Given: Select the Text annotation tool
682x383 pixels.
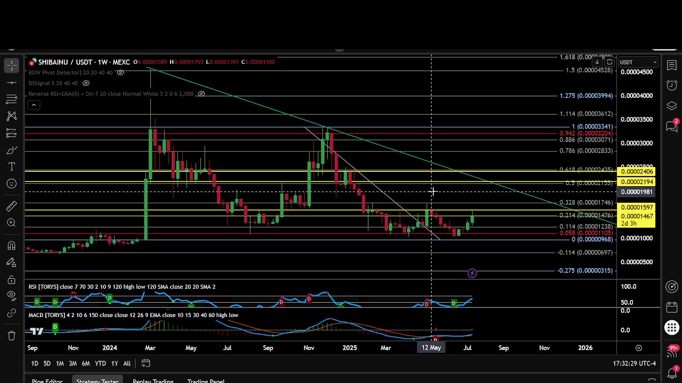Looking at the screenshot, I should click(12, 167).
